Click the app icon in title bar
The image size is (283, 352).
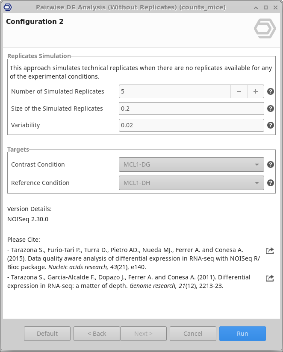7,7
